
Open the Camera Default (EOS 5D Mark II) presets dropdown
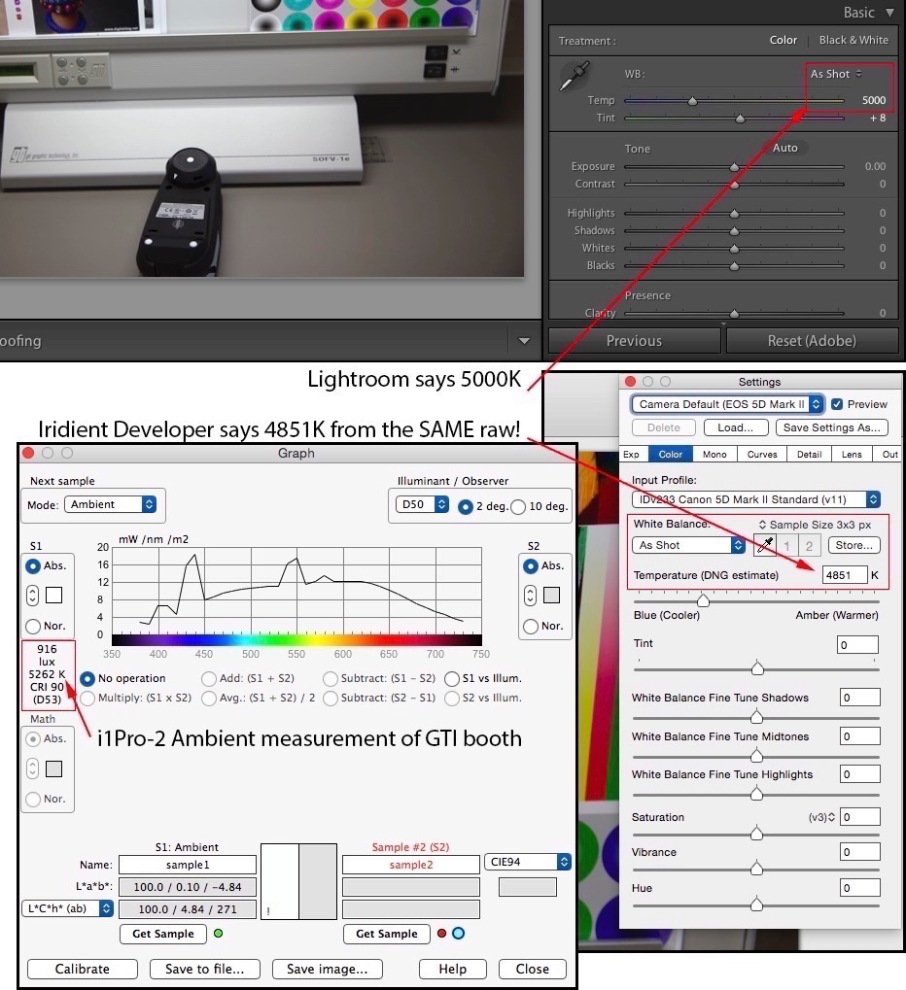coord(727,403)
